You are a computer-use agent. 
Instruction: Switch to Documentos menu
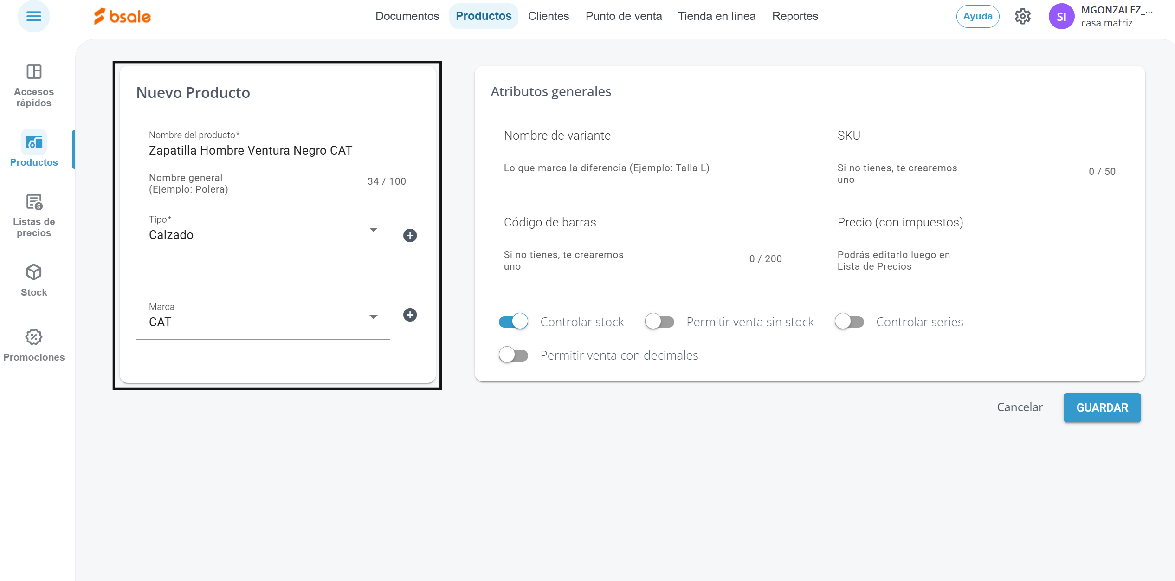[x=407, y=16]
